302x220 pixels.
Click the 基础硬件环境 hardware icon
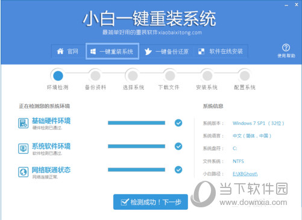pyautogui.click(x=24, y=123)
